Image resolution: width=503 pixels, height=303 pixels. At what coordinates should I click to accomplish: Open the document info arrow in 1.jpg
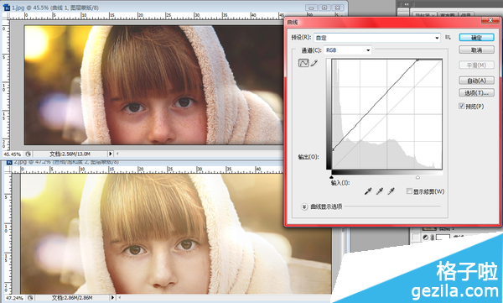tap(111, 154)
